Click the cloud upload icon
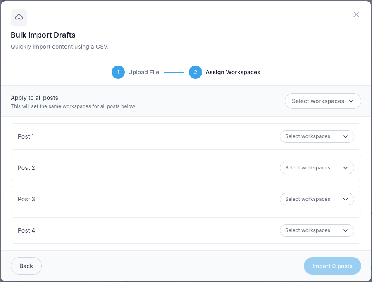The image size is (372, 282). point(19,18)
